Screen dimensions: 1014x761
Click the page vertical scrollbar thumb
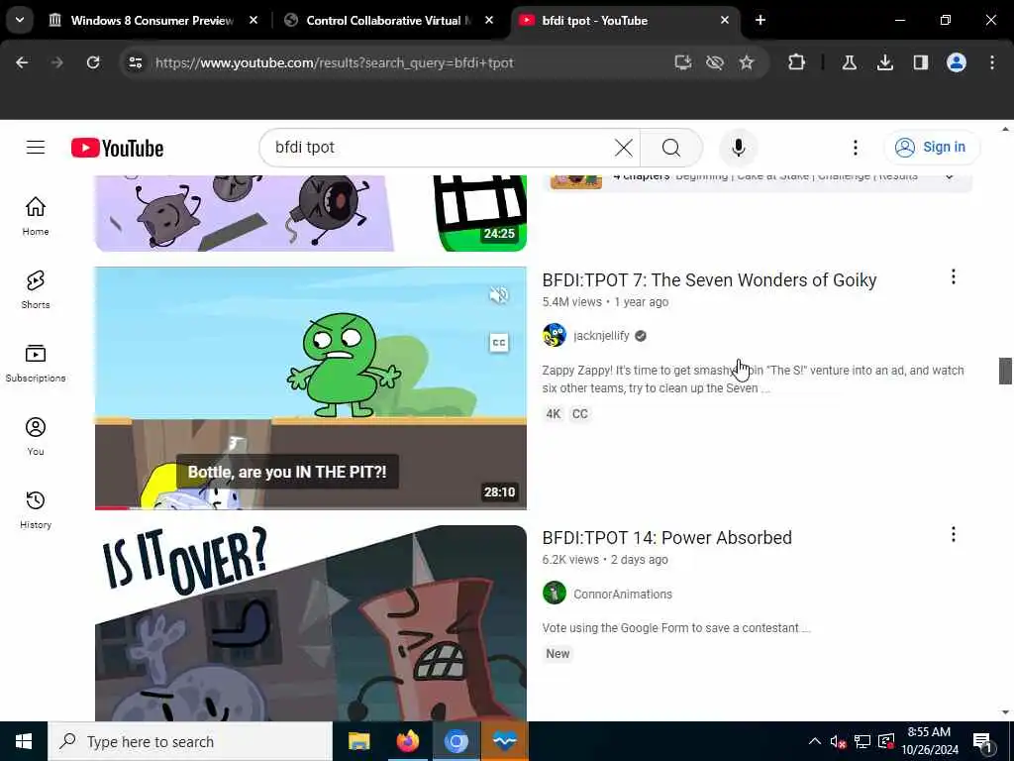click(x=1005, y=371)
